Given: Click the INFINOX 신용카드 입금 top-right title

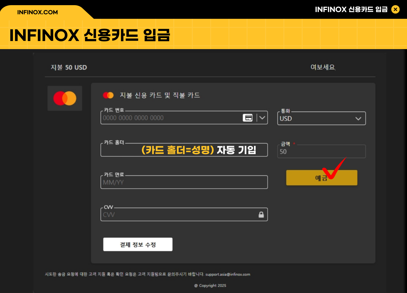Looking at the screenshot, I should [351, 9].
